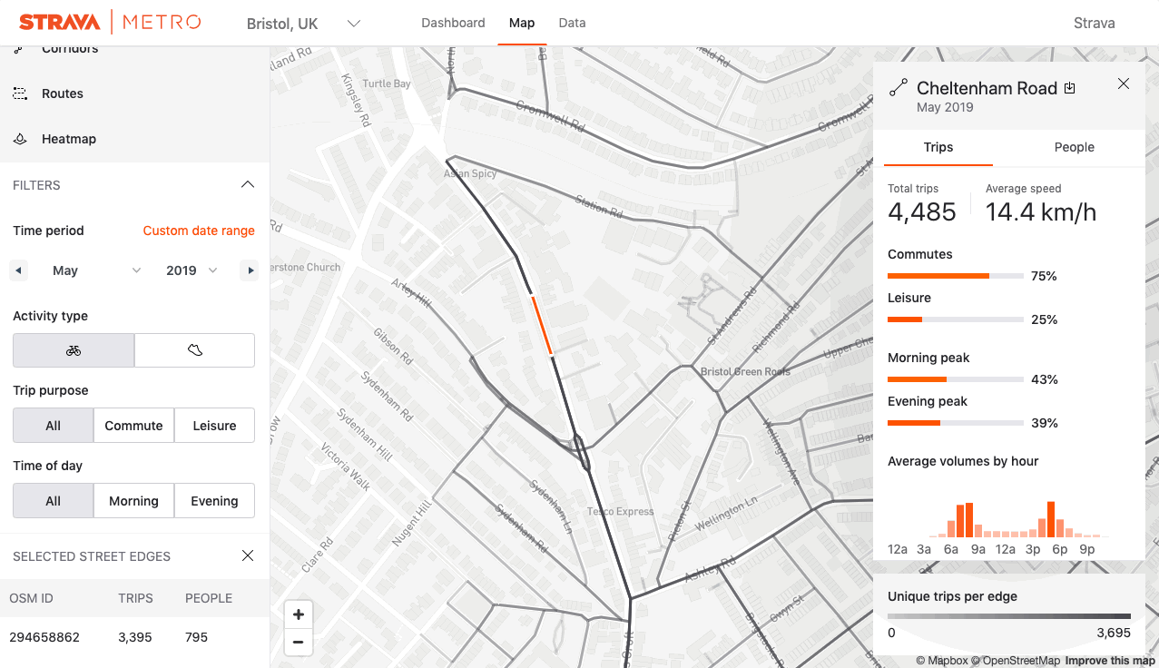Click the Tesco Express map label
The width and height of the screenshot is (1159, 668).
pos(620,511)
